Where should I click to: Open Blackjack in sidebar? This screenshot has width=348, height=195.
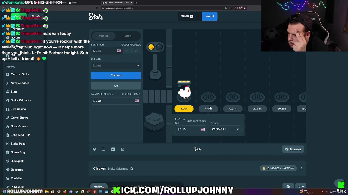click(17, 161)
